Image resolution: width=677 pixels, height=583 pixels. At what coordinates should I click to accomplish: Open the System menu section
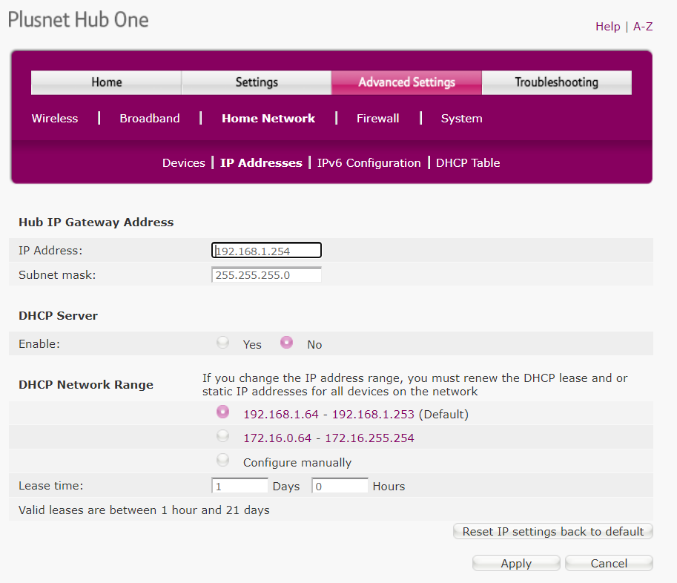(x=461, y=118)
